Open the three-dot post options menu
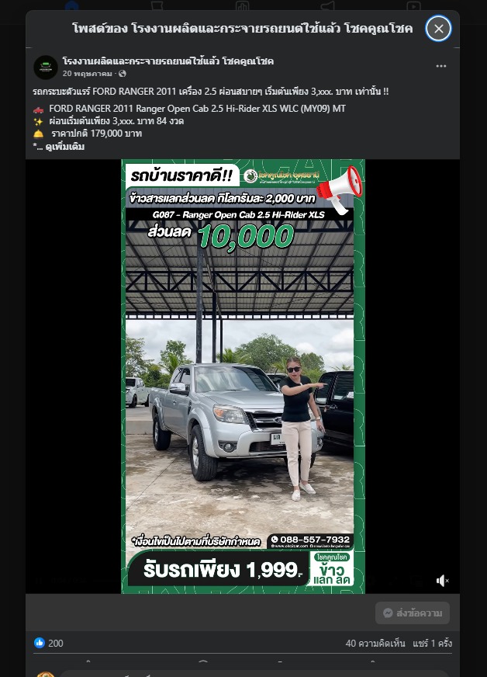 (440, 66)
